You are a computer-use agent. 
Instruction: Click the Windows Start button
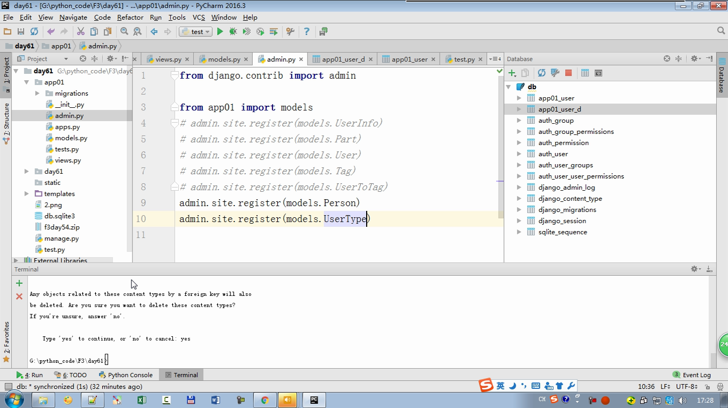pos(13,399)
